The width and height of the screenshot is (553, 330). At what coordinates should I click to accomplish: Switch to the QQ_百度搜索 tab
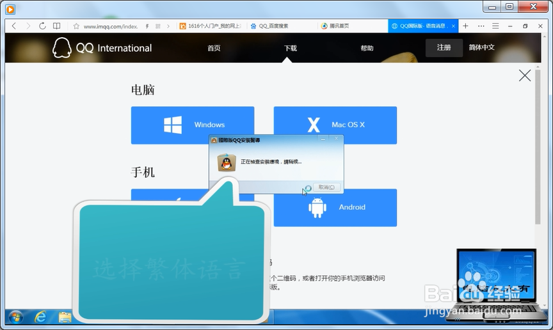[269, 26]
